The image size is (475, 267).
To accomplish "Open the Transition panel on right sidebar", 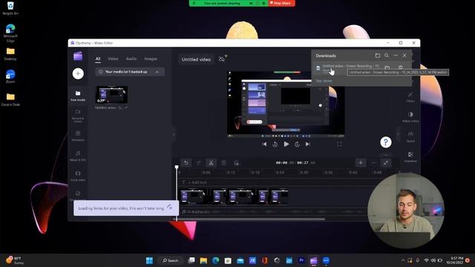I will (x=410, y=156).
